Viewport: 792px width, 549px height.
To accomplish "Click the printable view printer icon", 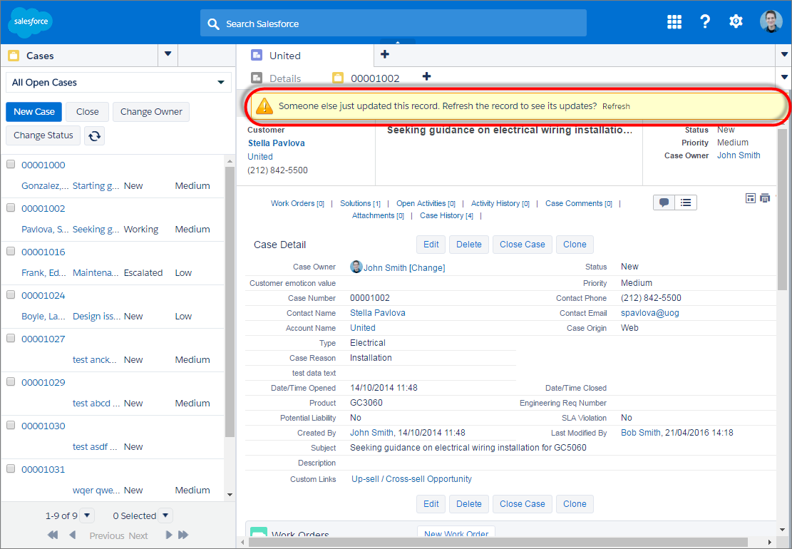I will (765, 198).
